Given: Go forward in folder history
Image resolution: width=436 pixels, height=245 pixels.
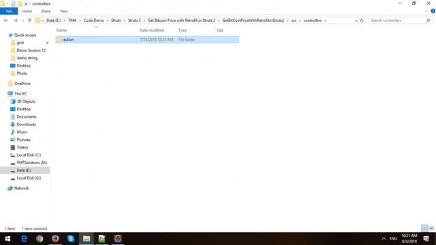Looking at the screenshot, I should 15,20.
